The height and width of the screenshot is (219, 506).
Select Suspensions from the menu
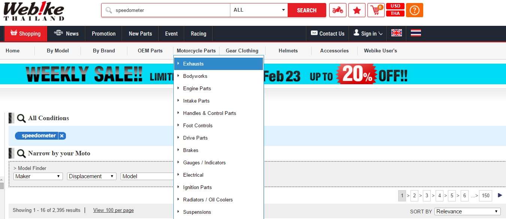pos(219,212)
